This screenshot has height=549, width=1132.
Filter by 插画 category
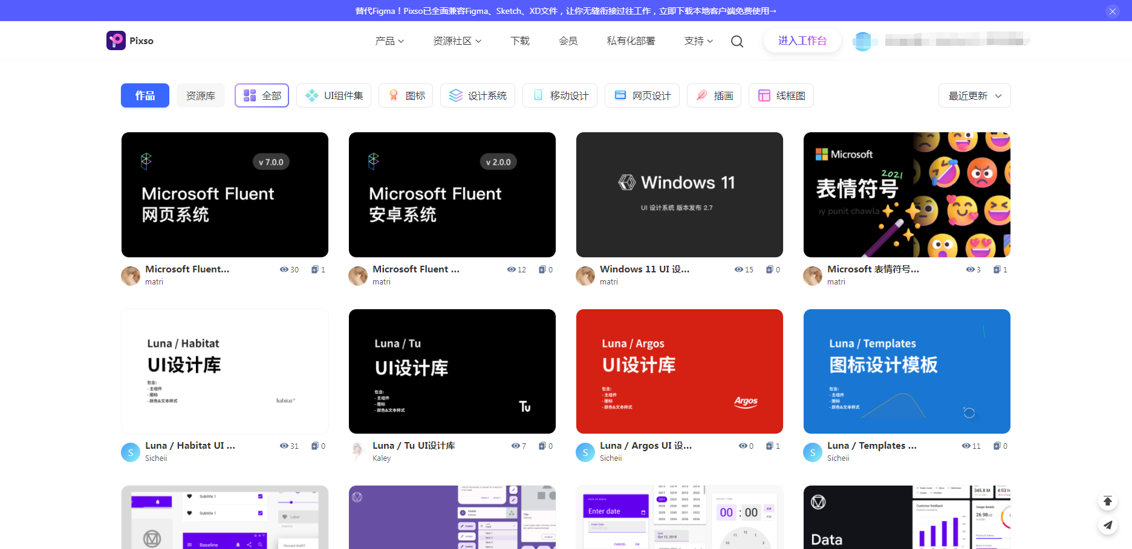click(714, 95)
